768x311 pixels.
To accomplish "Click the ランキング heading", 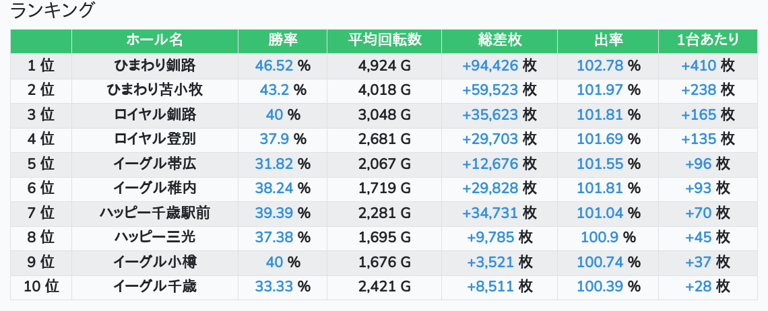I will [53, 10].
